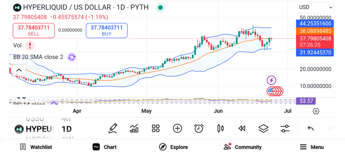This screenshot has width=345, height=155.
Task: Create an alert with the alarm clock icon
Action: pos(199,128)
